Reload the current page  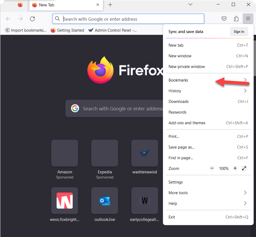(32, 19)
